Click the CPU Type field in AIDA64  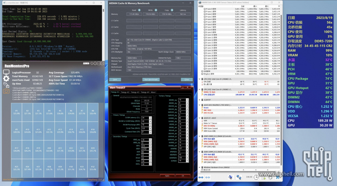point(159,40)
